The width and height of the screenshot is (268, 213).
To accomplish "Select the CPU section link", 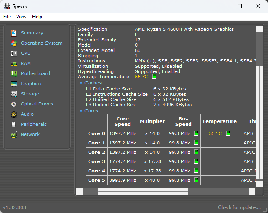I will [26, 53].
